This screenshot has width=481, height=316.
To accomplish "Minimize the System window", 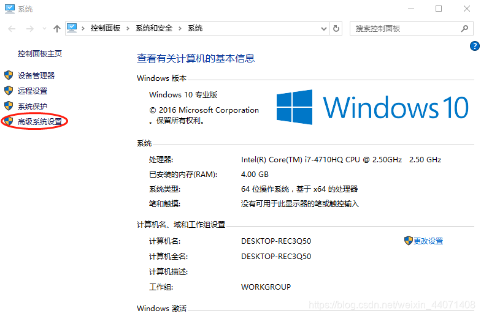I will coord(411,9).
